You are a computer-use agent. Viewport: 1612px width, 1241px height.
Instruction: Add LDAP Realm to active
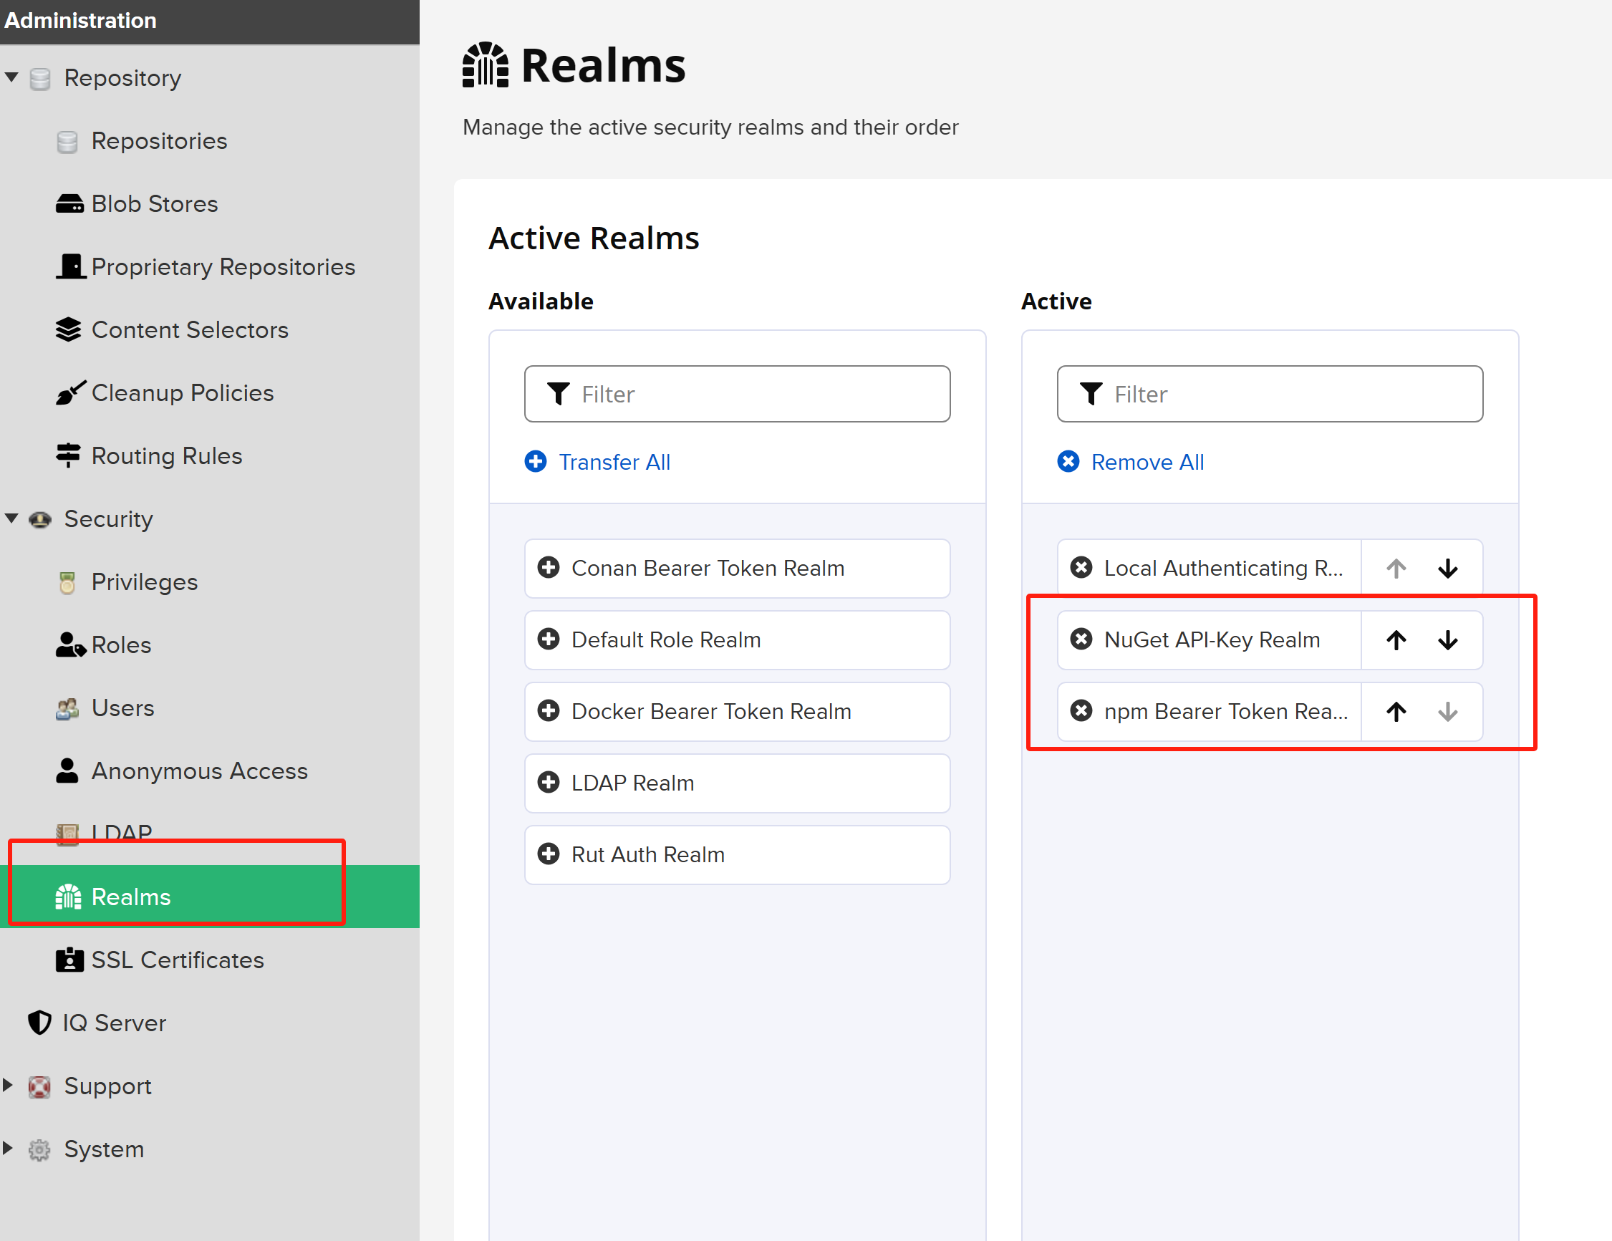[737, 783]
